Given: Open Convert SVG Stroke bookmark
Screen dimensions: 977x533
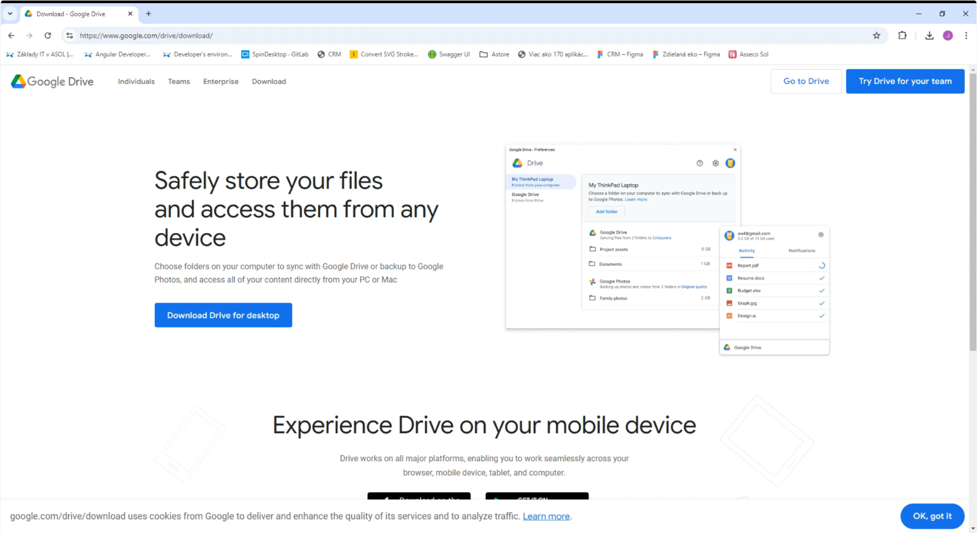Looking at the screenshot, I should pyautogui.click(x=384, y=54).
